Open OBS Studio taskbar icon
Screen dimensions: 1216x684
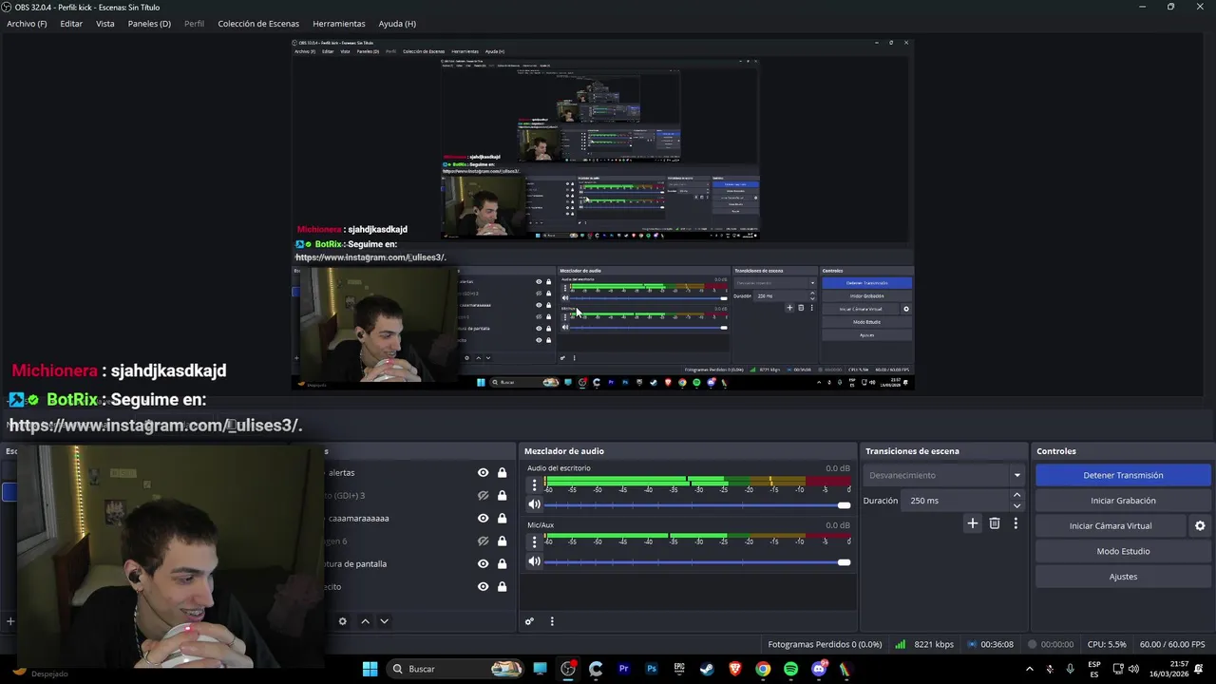(x=568, y=669)
